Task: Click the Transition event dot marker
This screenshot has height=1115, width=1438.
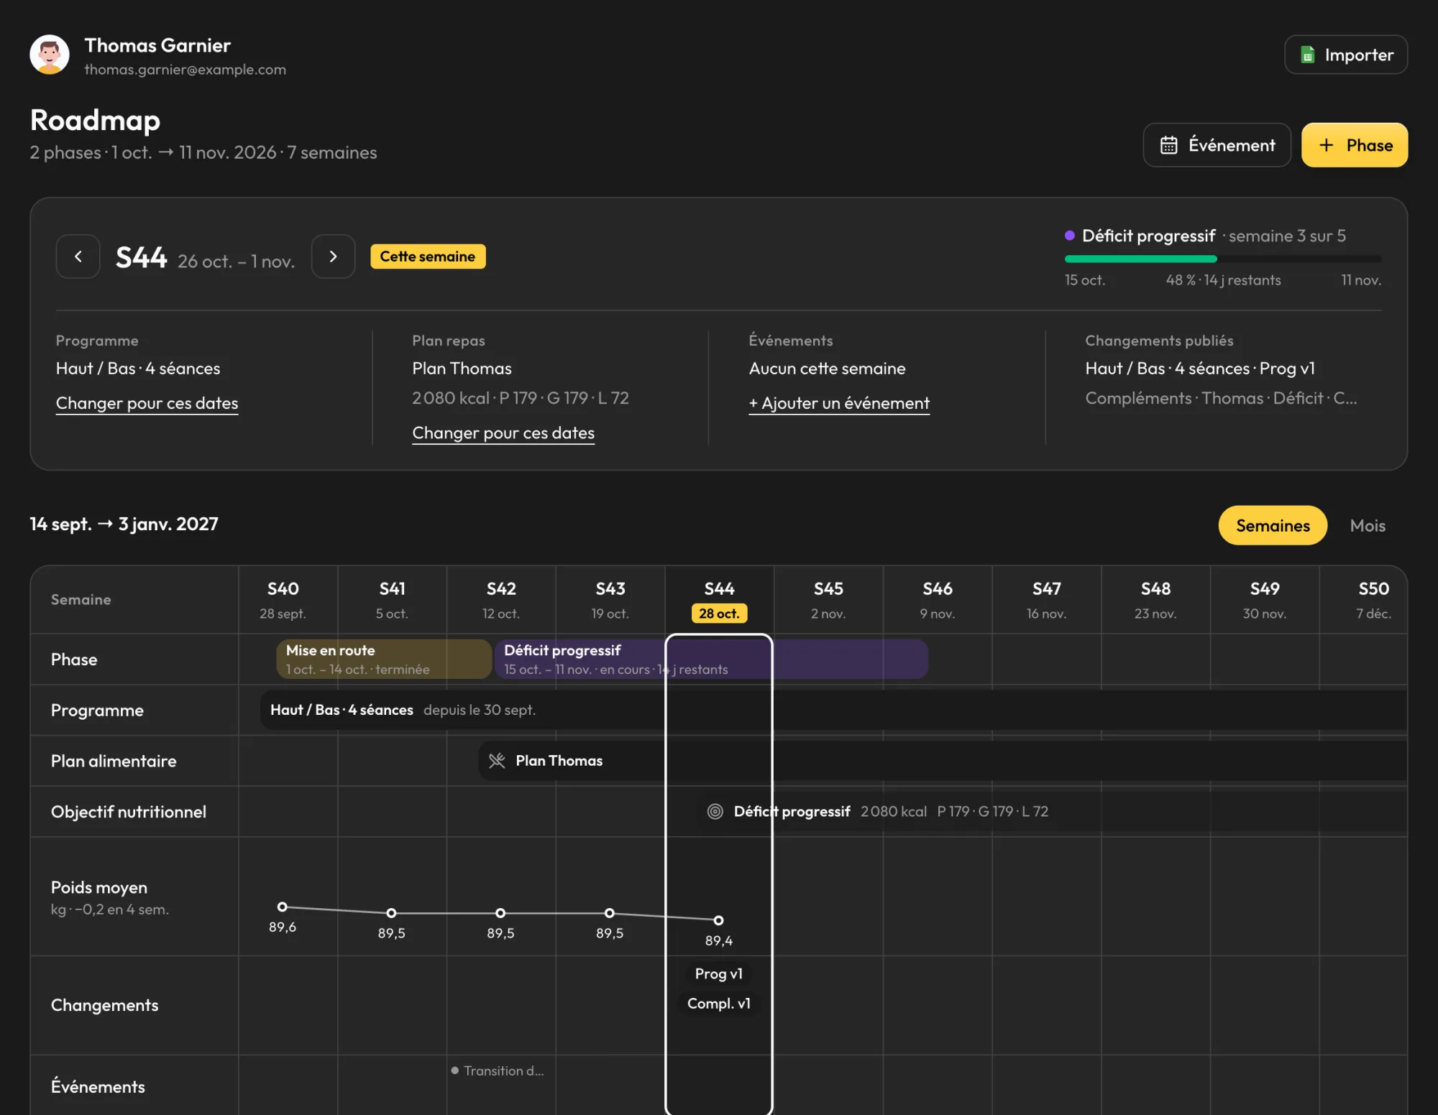Action: (x=454, y=1070)
